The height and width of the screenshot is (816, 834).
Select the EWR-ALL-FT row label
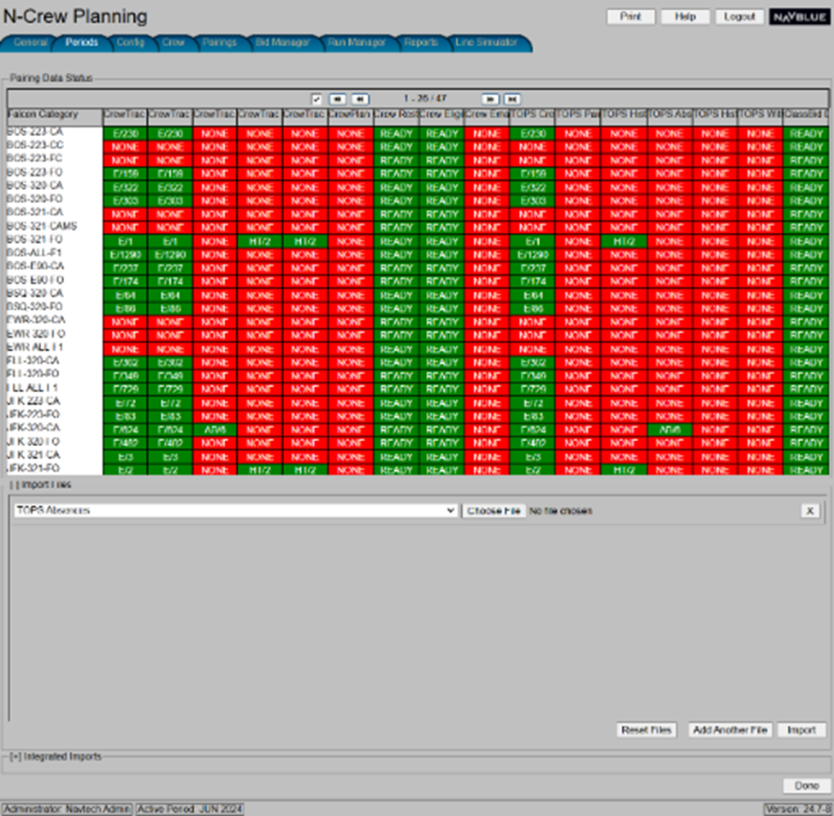(34, 347)
